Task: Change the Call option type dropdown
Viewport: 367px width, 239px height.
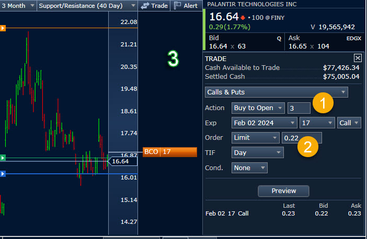Action: pos(349,123)
